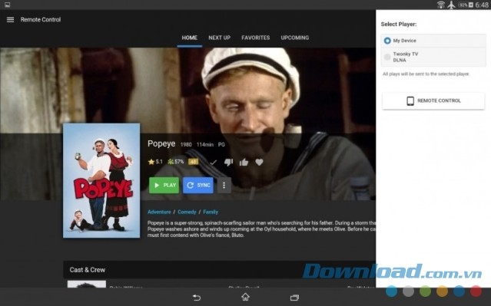Viewport: 491px width, 306px height.
Task: Mark Popeye as watched with the checkmark
Action: point(214,163)
